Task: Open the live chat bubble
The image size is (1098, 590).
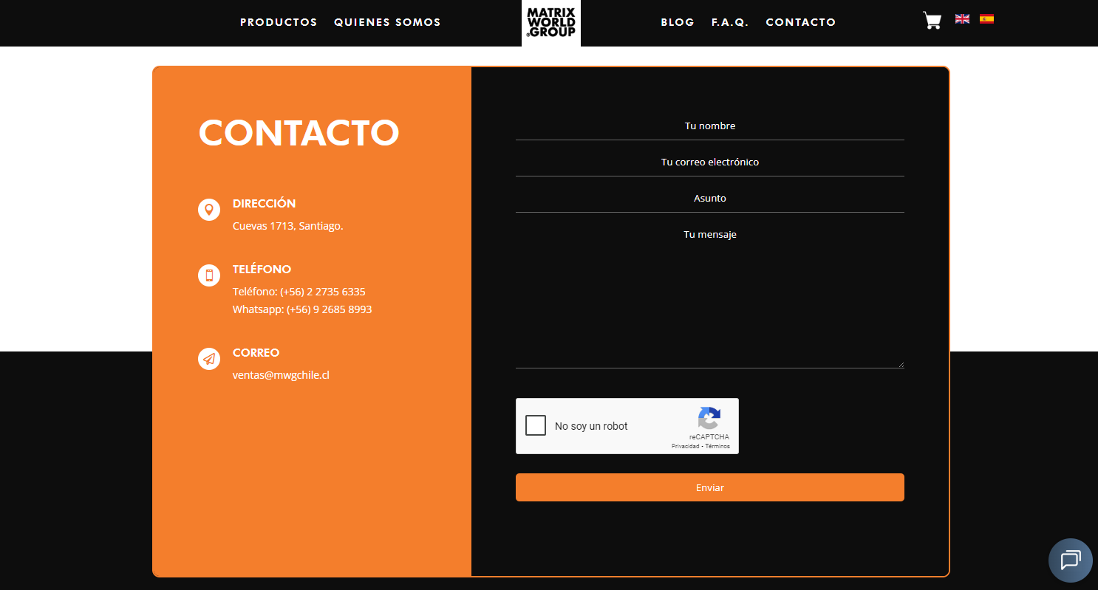Action: coord(1070,560)
